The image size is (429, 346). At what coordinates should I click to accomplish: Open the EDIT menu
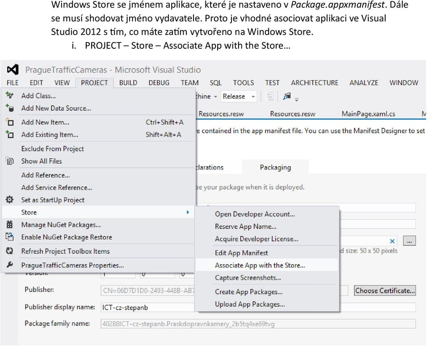36,83
